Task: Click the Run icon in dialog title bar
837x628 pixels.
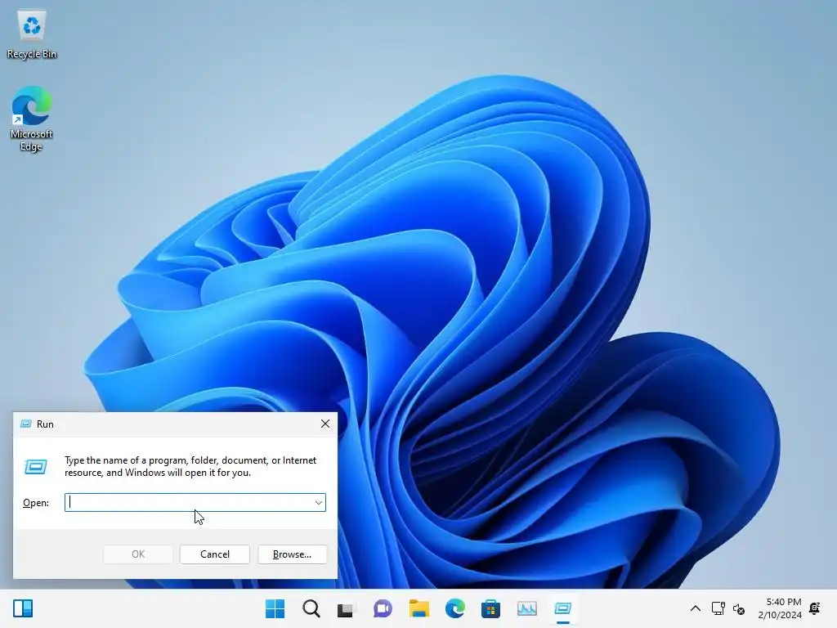Action: click(x=25, y=424)
